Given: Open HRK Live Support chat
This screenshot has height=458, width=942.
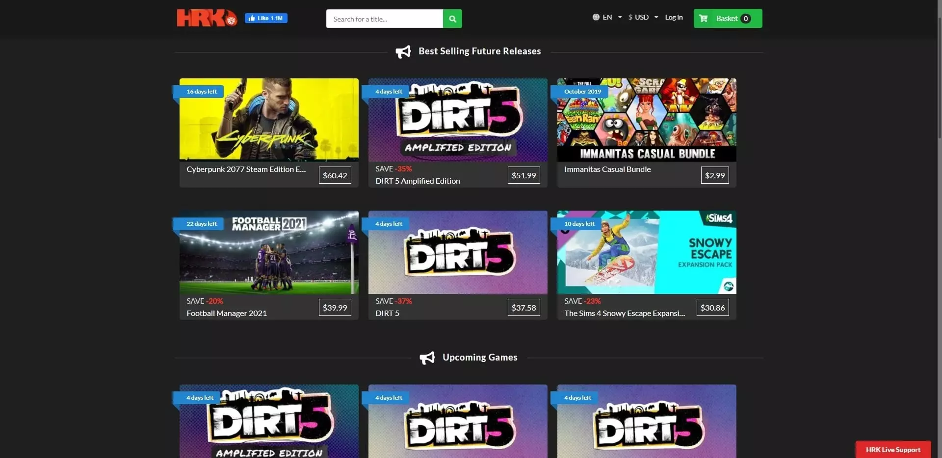Looking at the screenshot, I should tap(893, 450).
